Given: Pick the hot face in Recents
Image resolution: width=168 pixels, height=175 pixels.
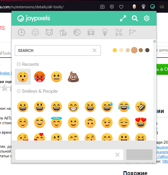Looking at the screenshot, I should [x=40, y=77].
